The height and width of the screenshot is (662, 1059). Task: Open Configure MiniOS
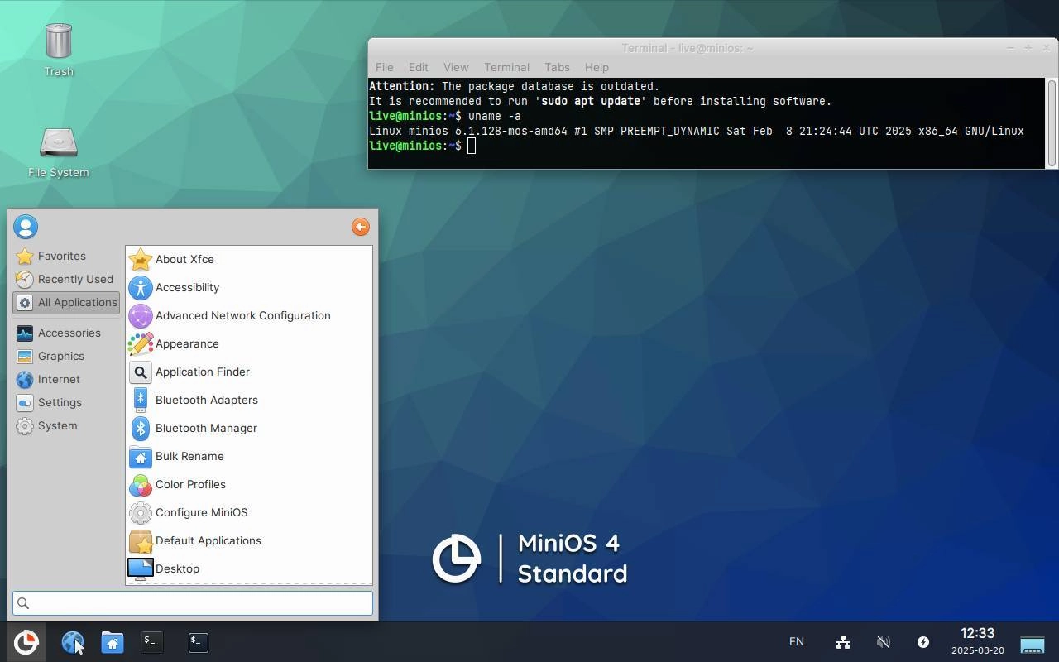(249, 512)
